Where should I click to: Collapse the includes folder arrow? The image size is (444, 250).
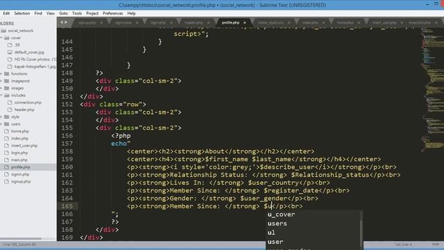[x=1, y=95]
